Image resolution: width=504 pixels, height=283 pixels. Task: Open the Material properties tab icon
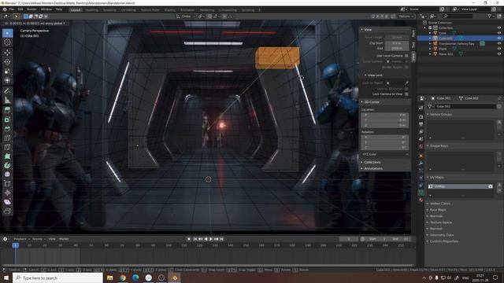click(x=421, y=200)
